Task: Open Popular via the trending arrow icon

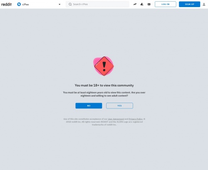Action: click(x=135, y=4)
